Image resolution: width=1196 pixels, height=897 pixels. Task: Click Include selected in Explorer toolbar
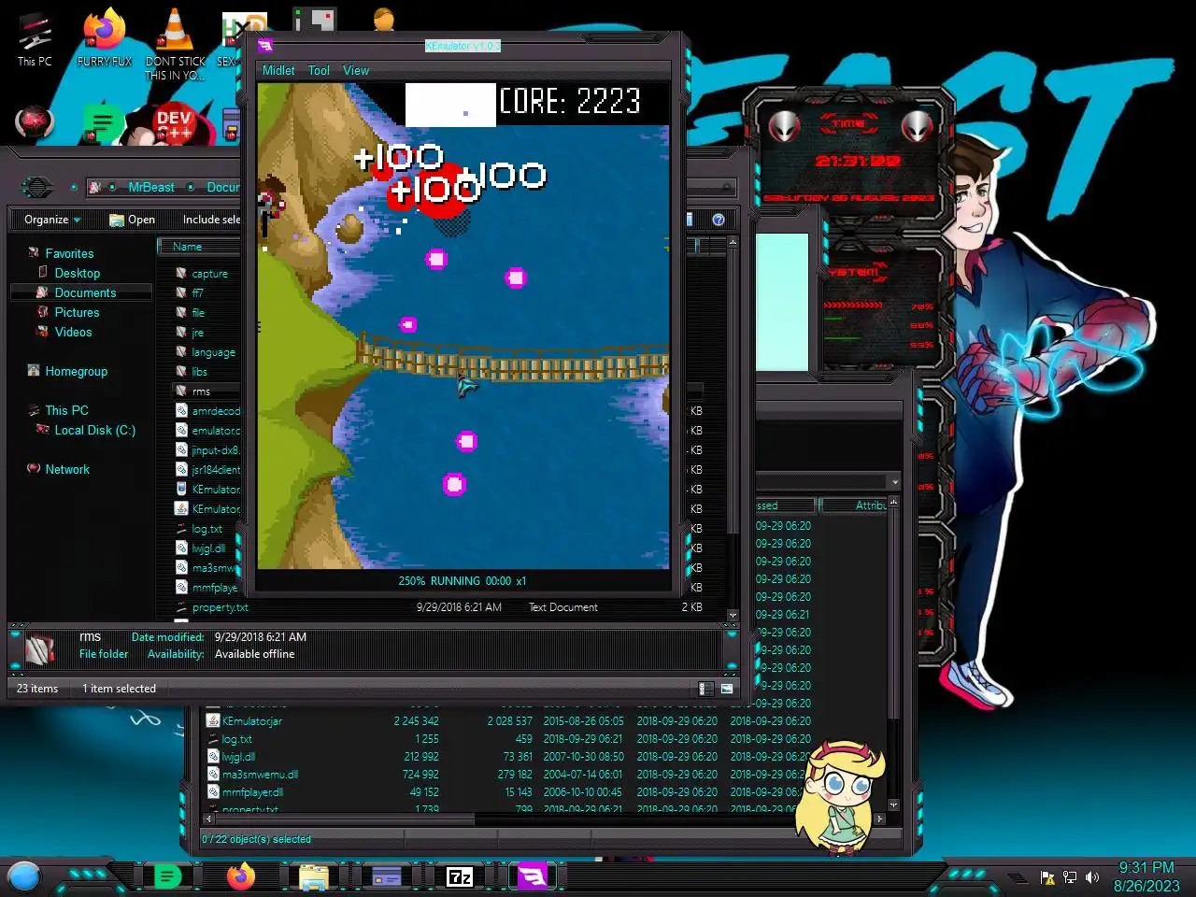211,220
